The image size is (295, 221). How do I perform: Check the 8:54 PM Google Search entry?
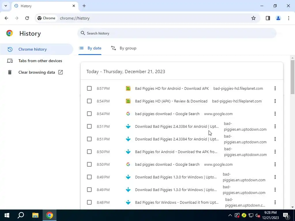coord(89,114)
